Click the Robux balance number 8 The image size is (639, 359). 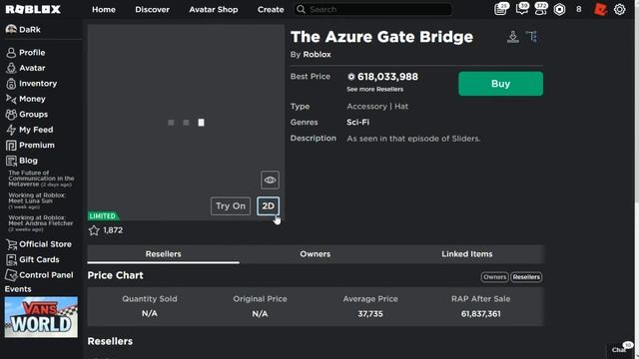pos(579,9)
